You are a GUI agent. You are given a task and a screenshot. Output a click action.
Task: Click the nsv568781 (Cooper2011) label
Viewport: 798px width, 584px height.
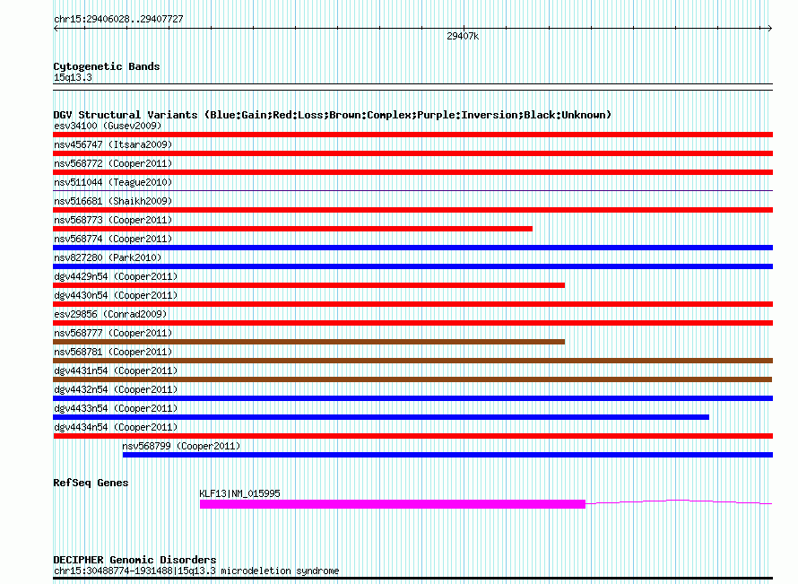(x=113, y=352)
